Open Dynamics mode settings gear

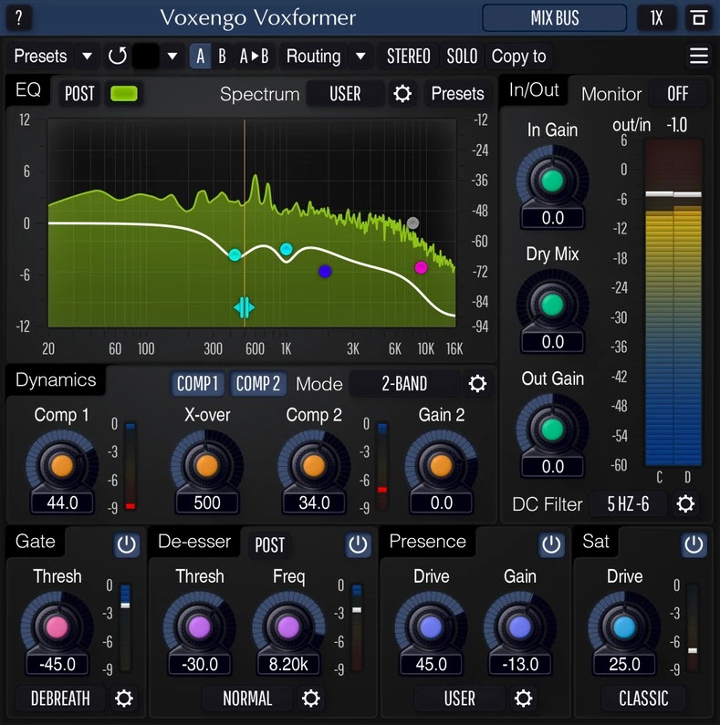point(477,384)
